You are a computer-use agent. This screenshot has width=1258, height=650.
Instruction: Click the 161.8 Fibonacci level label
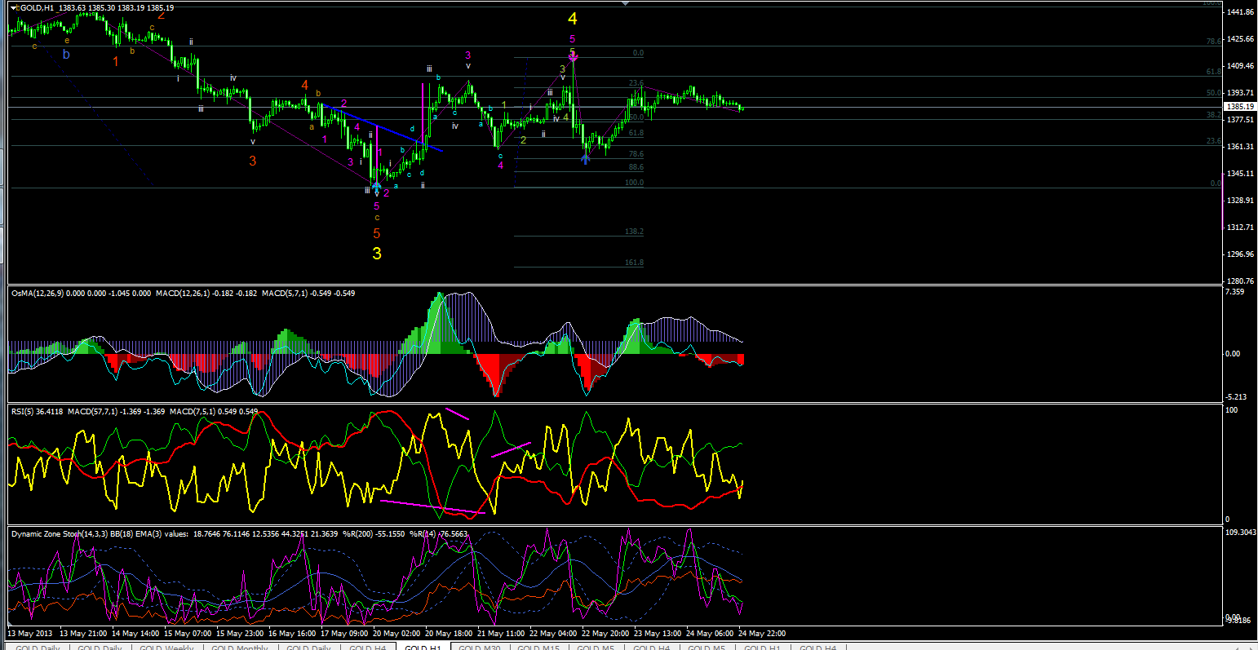(634, 263)
